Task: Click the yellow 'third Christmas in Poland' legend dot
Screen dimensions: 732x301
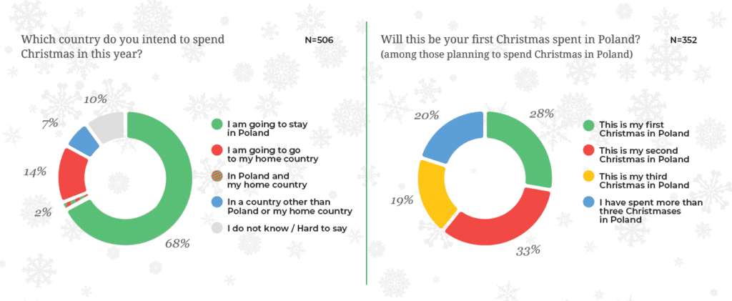Action: (x=589, y=177)
